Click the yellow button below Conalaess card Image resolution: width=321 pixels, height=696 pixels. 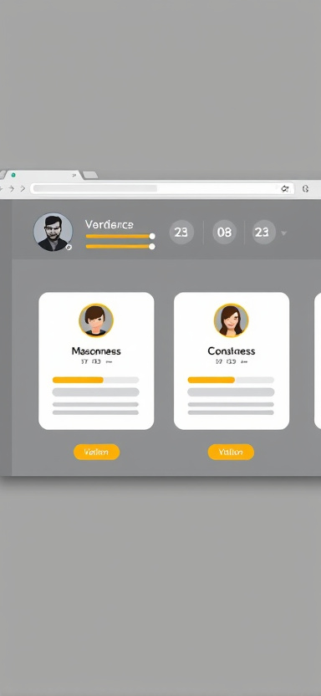(x=231, y=452)
